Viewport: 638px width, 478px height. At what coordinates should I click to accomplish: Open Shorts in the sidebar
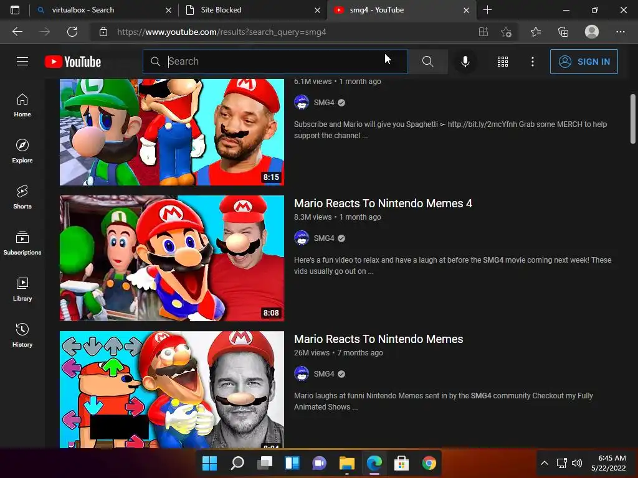[x=22, y=197]
